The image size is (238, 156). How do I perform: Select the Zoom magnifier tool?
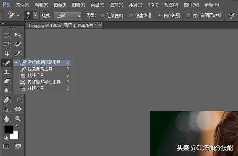pos(18,119)
